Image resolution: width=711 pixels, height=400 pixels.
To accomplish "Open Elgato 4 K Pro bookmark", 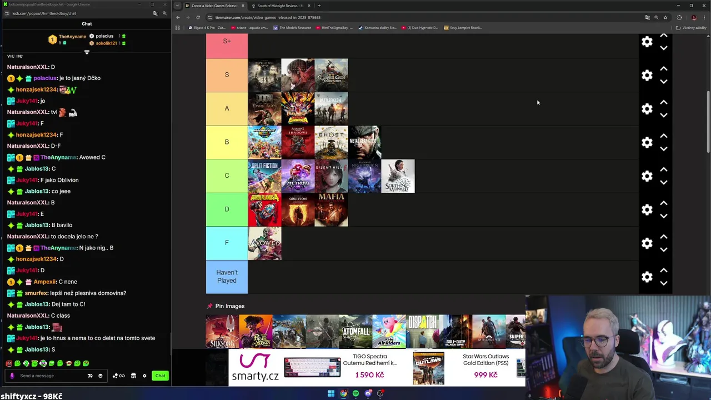I will click(x=207, y=28).
